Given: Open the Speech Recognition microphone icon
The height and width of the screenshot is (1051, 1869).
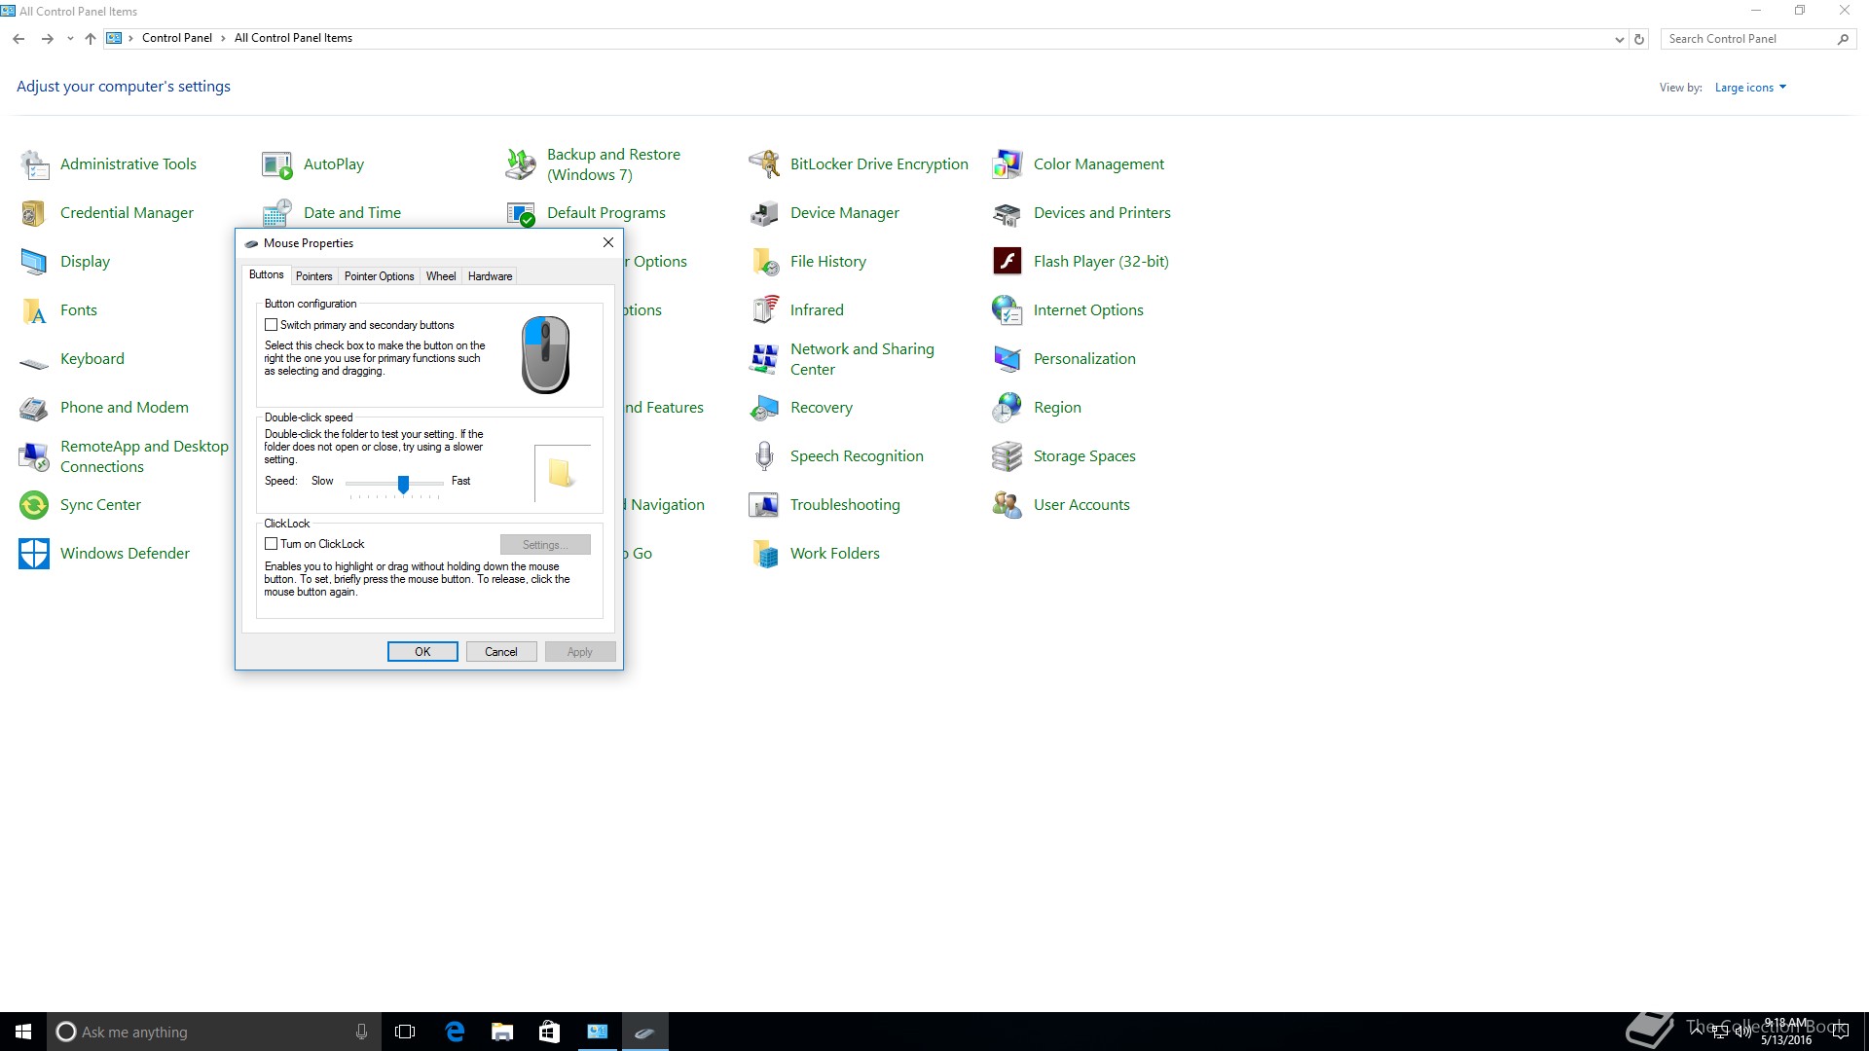Looking at the screenshot, I should [x=764, y=456].
